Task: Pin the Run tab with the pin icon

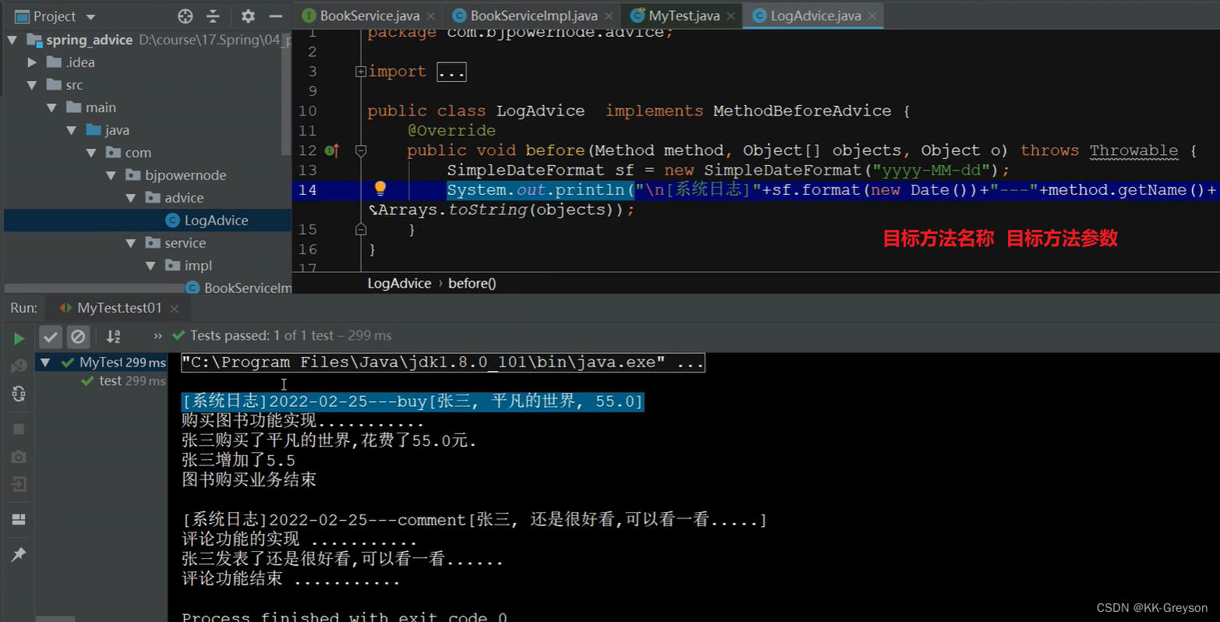Action: pos(19,554)
